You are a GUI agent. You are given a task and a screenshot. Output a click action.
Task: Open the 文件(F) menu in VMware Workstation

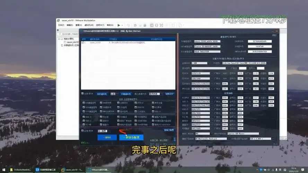(61, 25)
